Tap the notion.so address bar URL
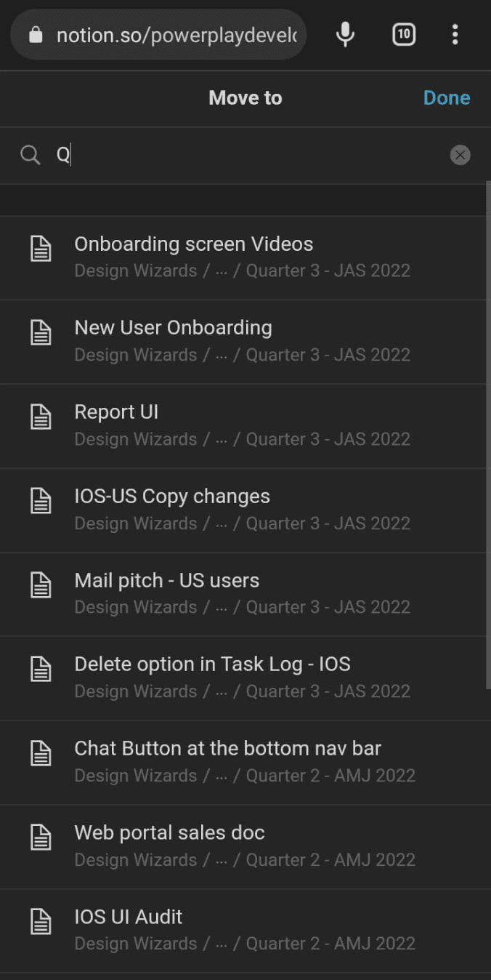The width and height of the screenshot is (491, 980). (176, 35)
